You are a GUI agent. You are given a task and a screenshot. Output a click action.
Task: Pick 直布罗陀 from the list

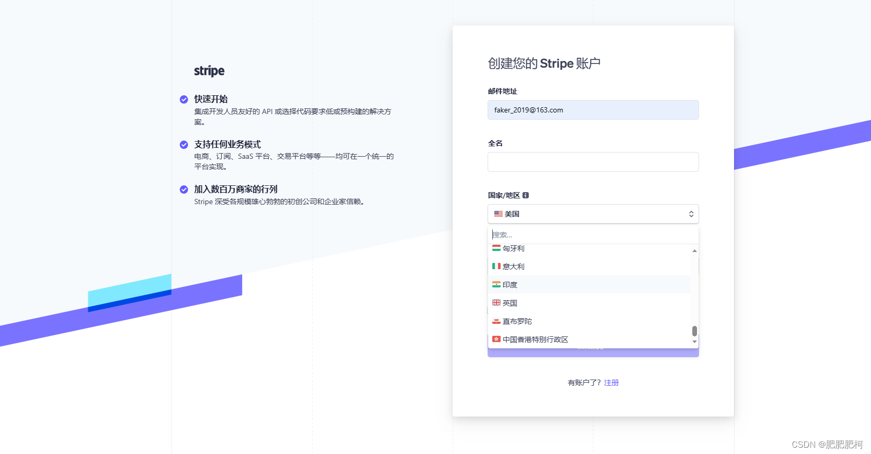pos(590,321)
